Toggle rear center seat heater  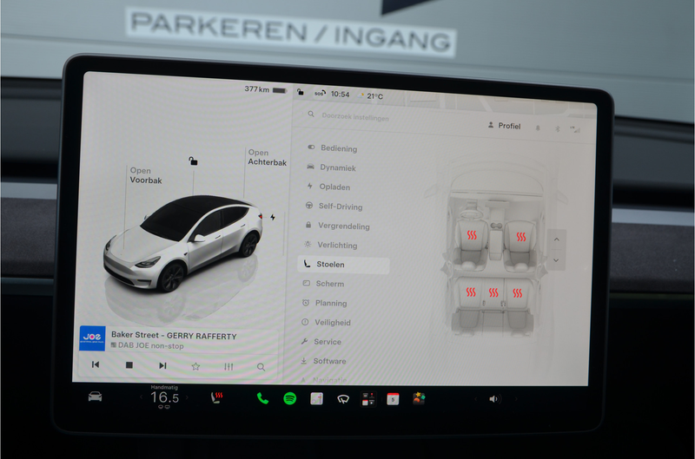(x=493, y=292)
